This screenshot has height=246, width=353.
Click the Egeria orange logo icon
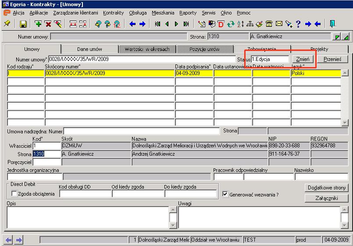click(7, 13)
